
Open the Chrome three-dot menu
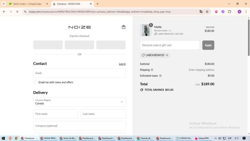(246, 12)
